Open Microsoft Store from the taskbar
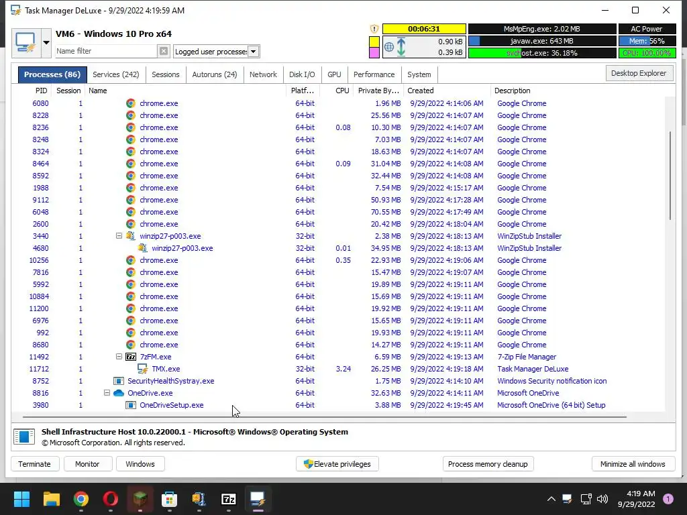Viewport: 687px width, 515px height. pyautogui.click(x=170, y=499)
